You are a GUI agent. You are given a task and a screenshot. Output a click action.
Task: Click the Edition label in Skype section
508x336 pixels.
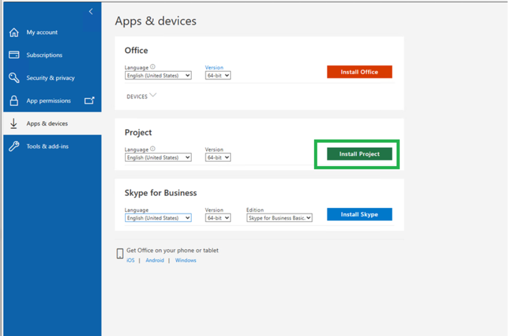(255, 210)
